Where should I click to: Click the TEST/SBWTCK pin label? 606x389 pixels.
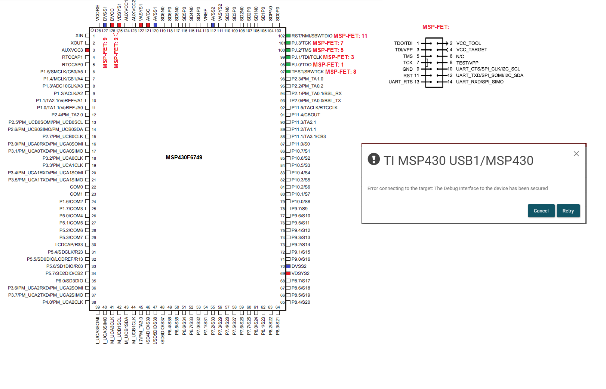point(308,72)
